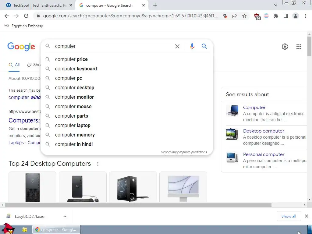Expand the tab search dropdown arrow
The height and width of the screenshot is (234, 312).
coord(275,5)
